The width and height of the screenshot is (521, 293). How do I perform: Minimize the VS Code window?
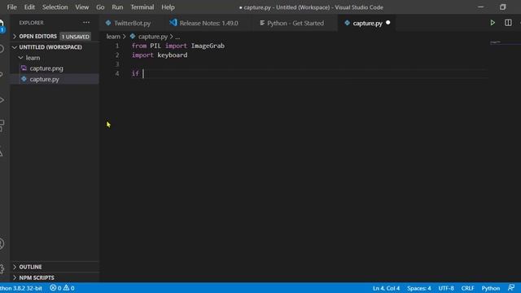tap(480, 7)
